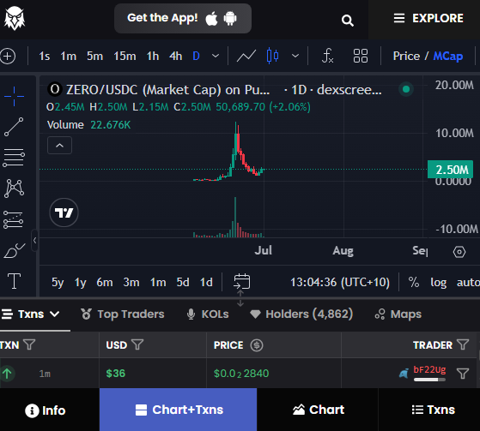
Task: Choose the 1h interval
Action: pos(153,57)
